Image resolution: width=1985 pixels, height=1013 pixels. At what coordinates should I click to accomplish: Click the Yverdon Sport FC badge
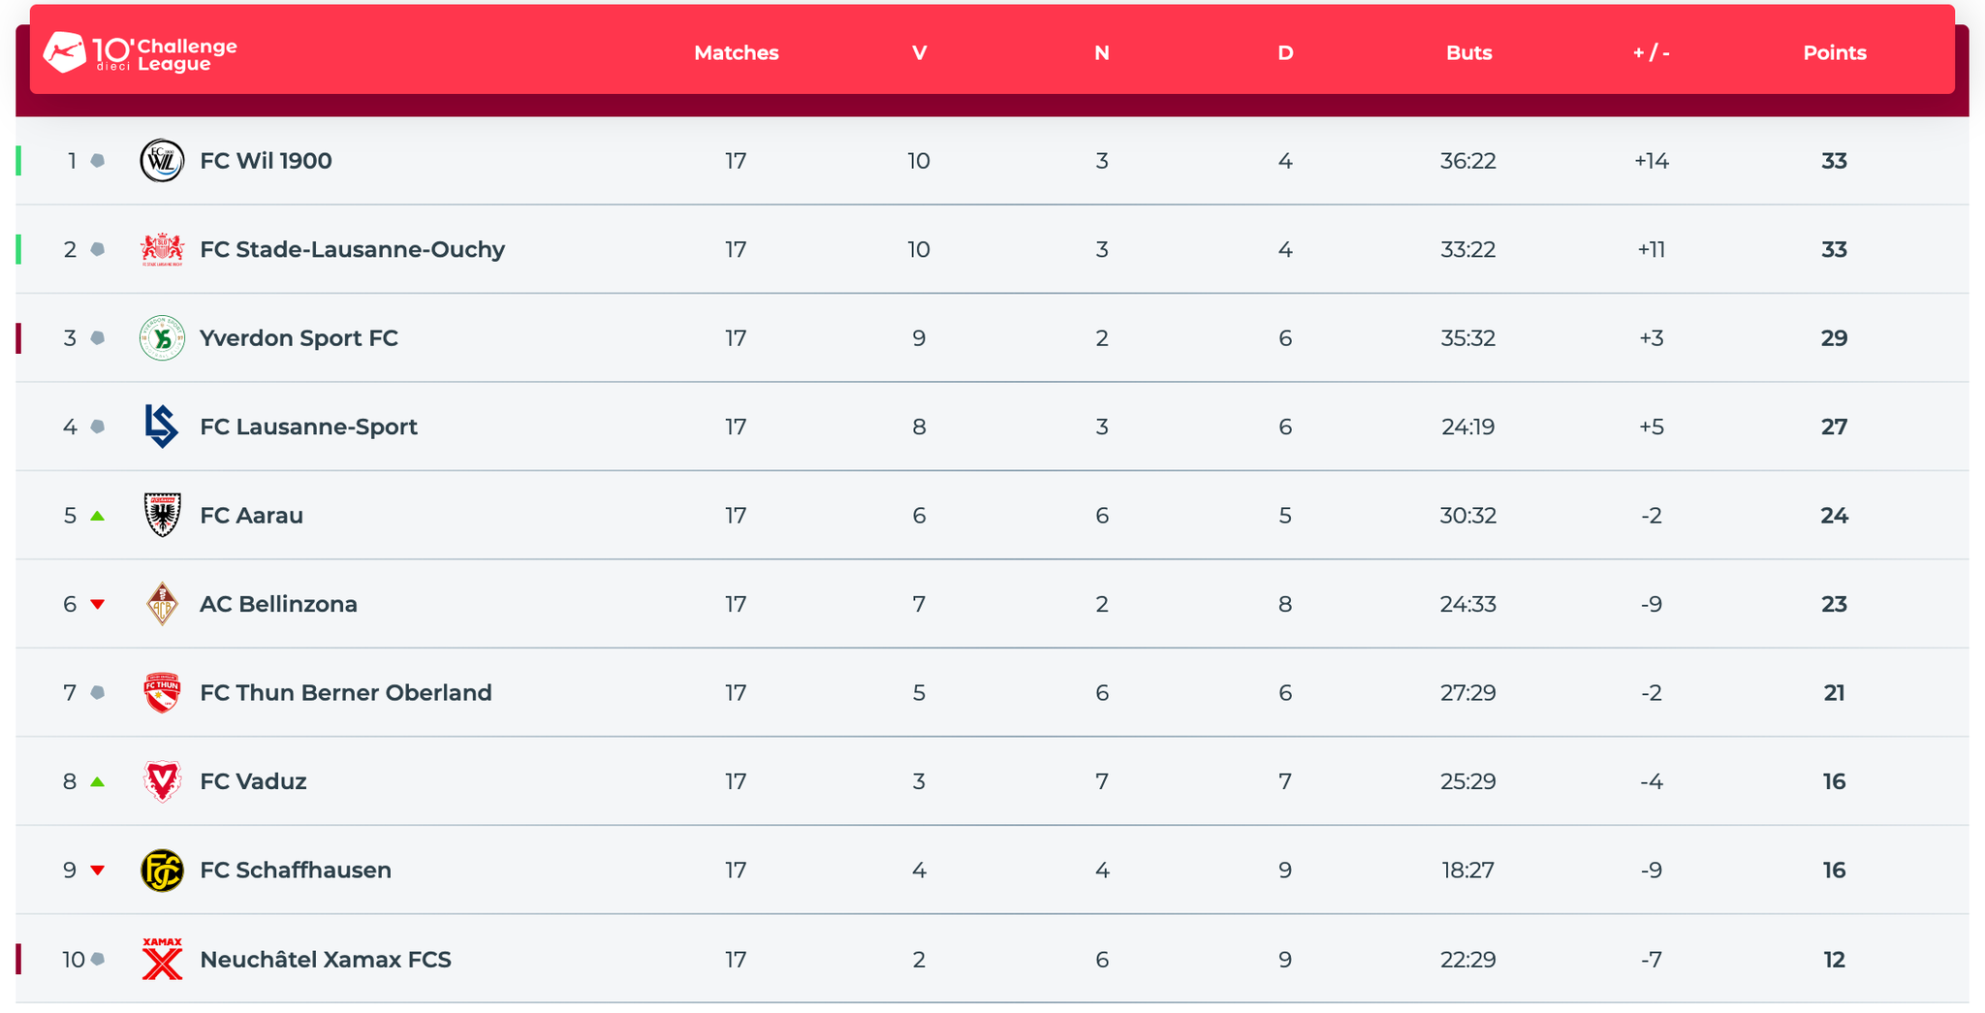click(162, 338)
